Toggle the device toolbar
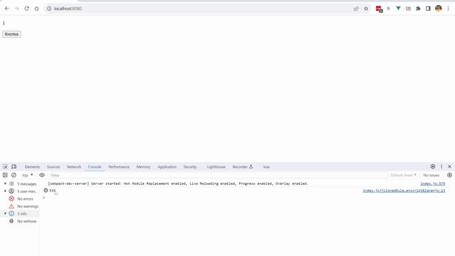455x256 pixels. (x=14, y=166)
